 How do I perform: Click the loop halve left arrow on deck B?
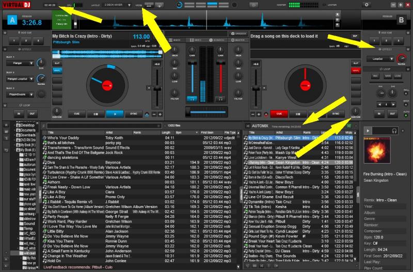click(379, 105)
